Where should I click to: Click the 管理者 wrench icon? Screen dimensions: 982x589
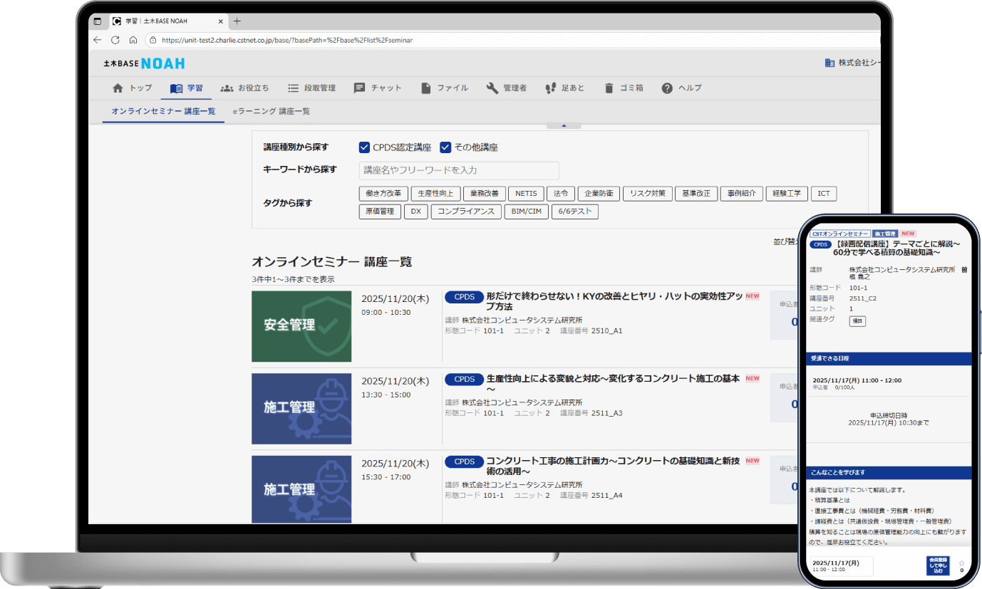click(x=492, y=88)
